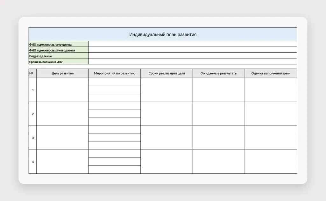Click the middle "Мероприятия по развитию" sub-cell of row 1
This screenshot has height=201, width=326.
click(x=115, y=90)
